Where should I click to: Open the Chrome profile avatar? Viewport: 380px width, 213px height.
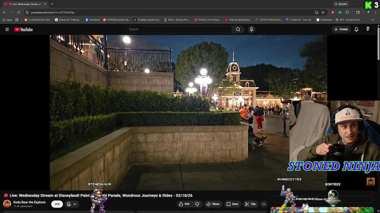[368, 12]
